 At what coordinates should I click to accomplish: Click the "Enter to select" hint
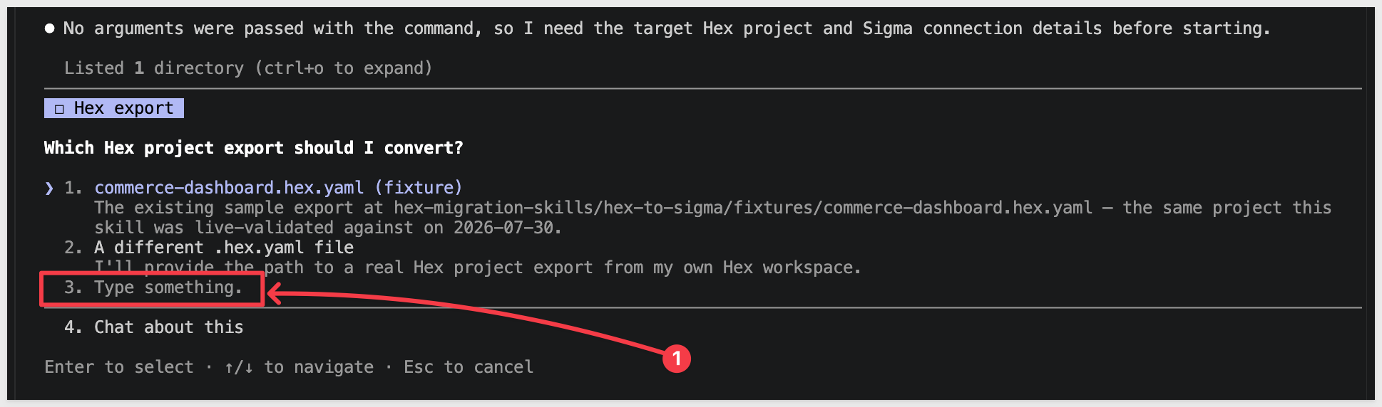pyautogui.click(x=119, y=367)
